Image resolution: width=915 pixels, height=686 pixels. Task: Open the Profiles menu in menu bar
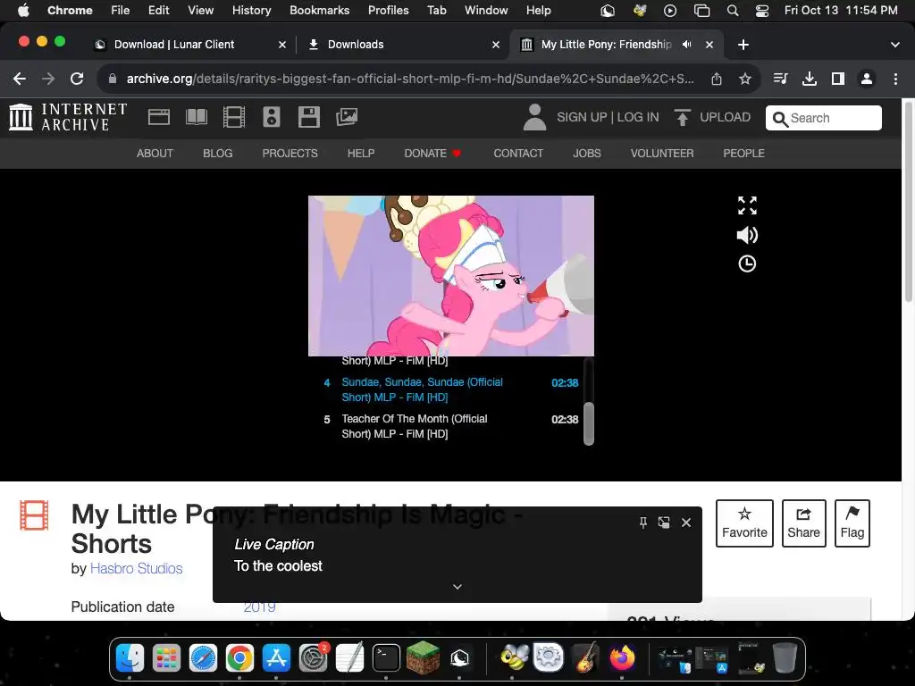(388, 11)
